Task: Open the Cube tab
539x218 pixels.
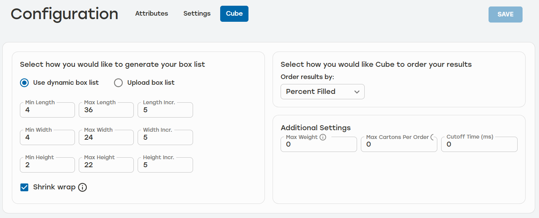Action: click(x=234, y=14)
